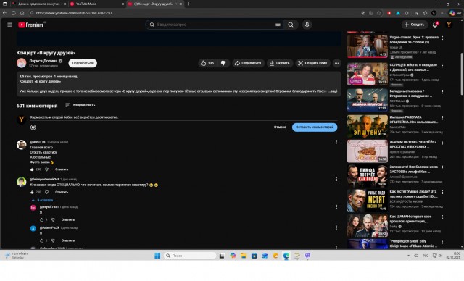Reload the page in the browser
The height and width of the screenshot is (281, 464).
pyautogui.click(x=13, y=13)
